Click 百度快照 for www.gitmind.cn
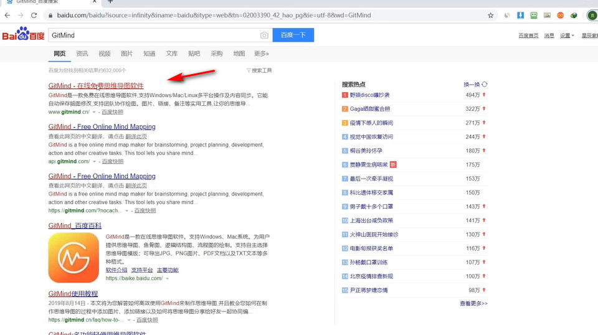The width and height of the screenshot is (598, 335). [113, 112]
